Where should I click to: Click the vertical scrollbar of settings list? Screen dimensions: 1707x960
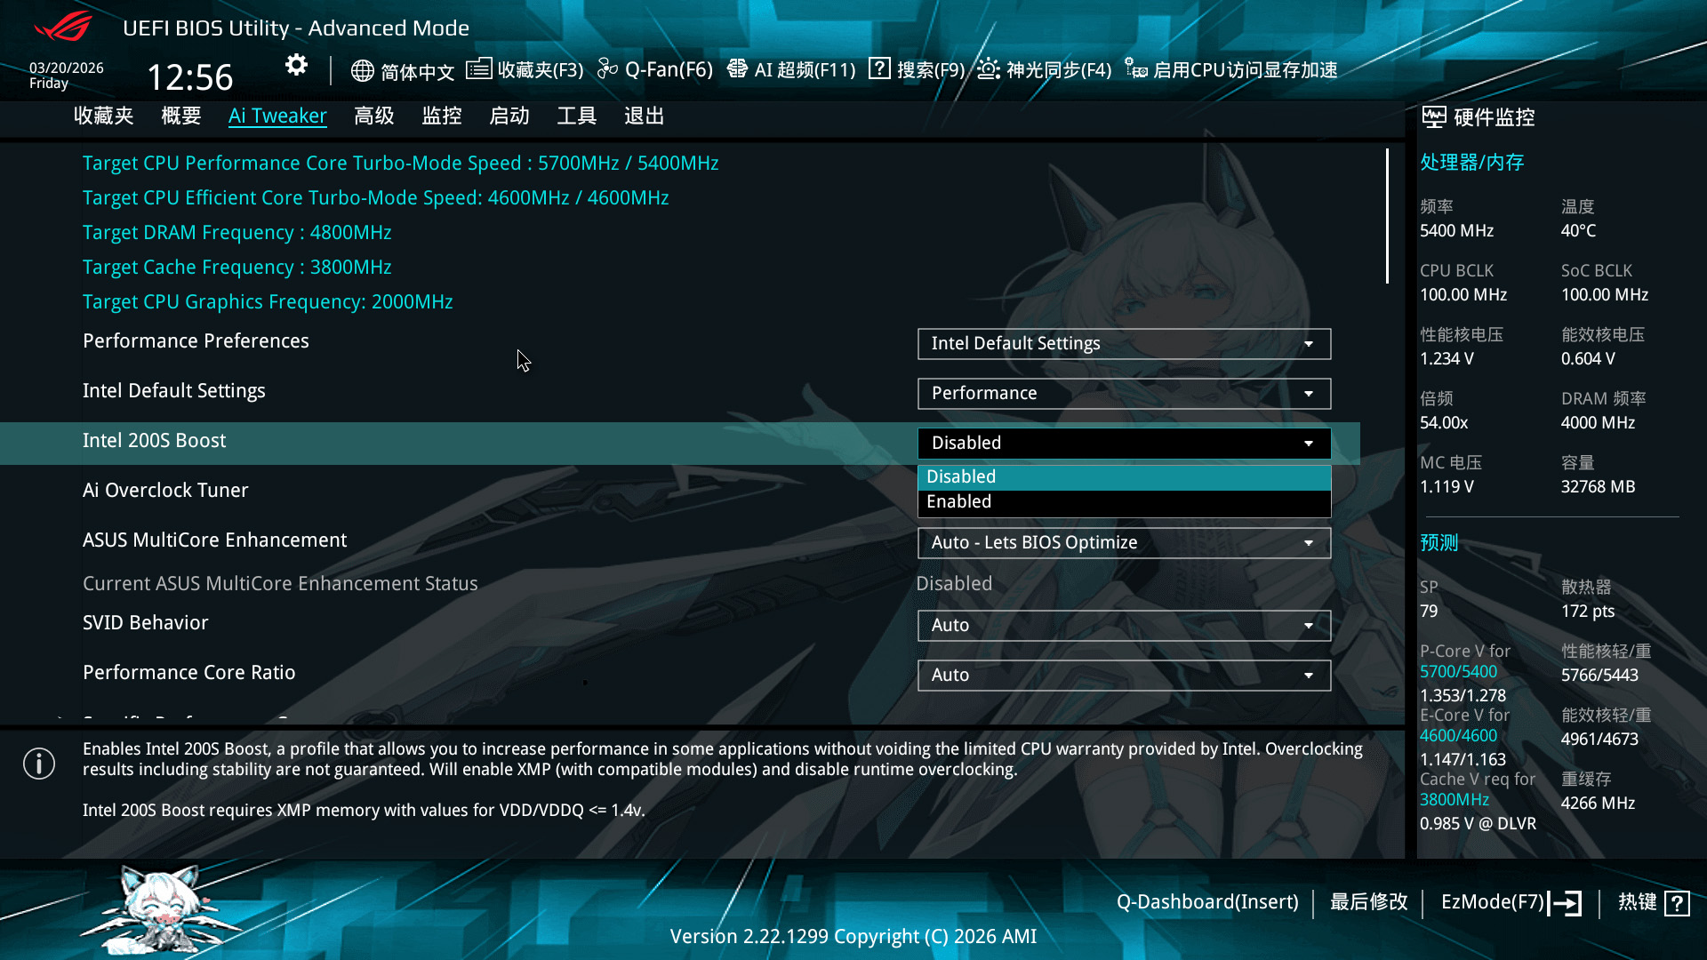coord(1386,217)
